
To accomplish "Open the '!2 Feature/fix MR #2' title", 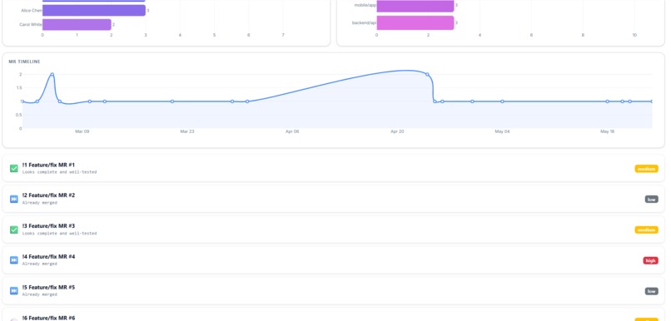I will click(x=48, y=195).
